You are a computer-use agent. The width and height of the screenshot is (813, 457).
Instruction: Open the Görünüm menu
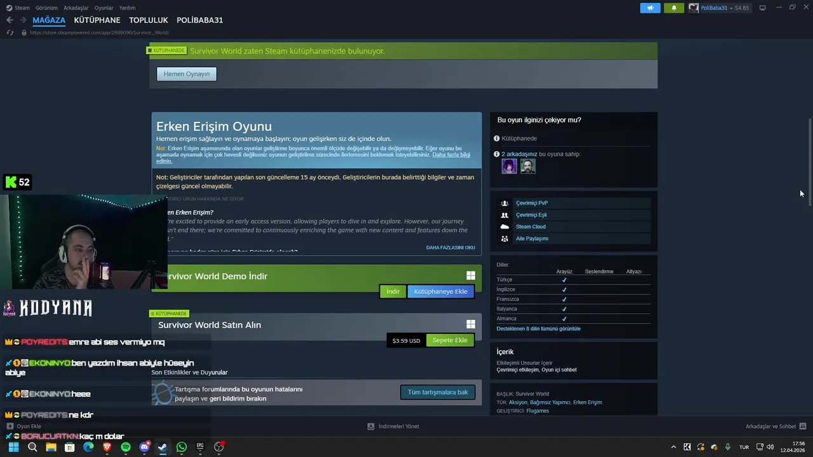[x=46, y=8]
